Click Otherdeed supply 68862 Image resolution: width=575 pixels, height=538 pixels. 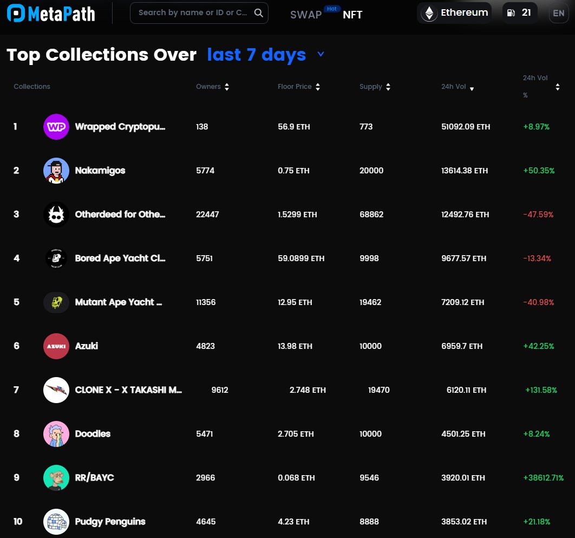click(x=371, y=215)
